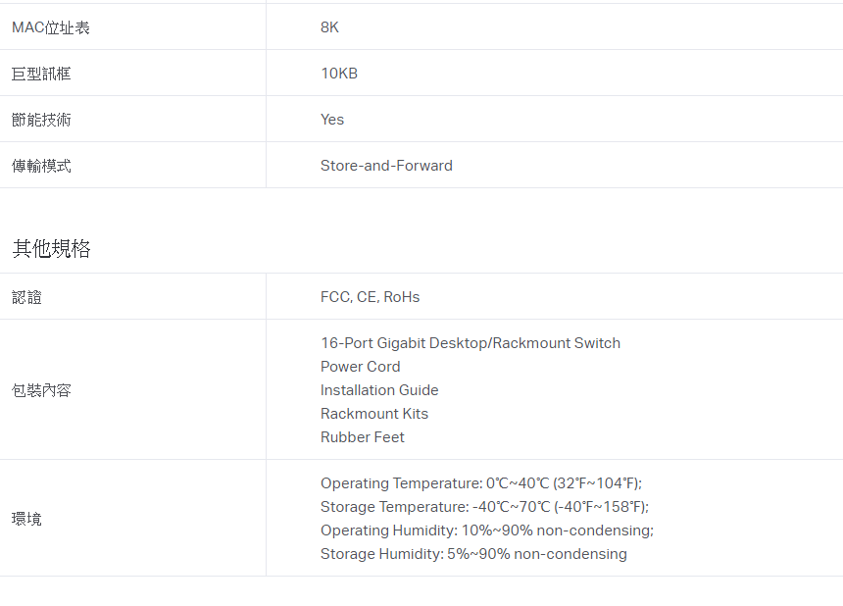The image size is (843, 606).
Task: Select the Yes value for 節能技術
Action: tap(332, 120)
